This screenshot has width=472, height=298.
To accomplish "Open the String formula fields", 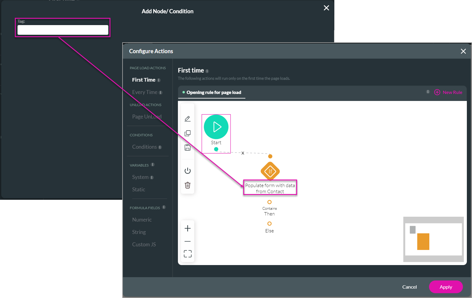I will [x=139, y=232].
